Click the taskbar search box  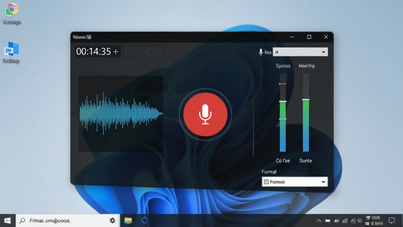point(68,221)
